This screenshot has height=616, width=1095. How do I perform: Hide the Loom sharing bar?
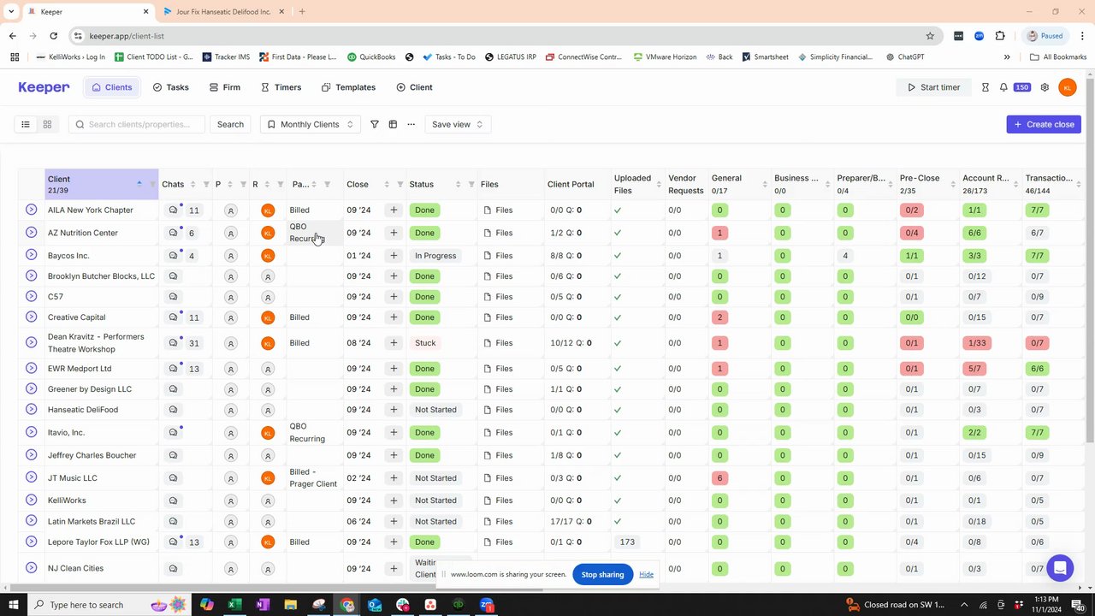(646, 574)
